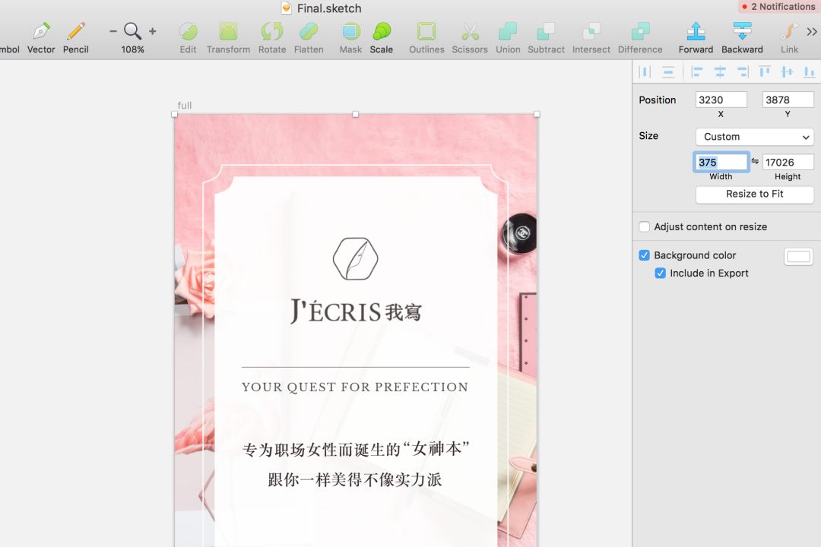Open the background color swatch

[798, 257]
